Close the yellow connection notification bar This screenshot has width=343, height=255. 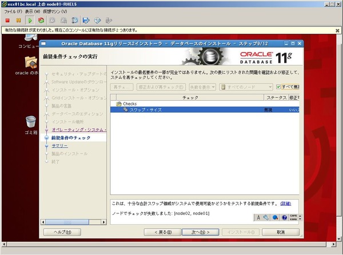337,31
